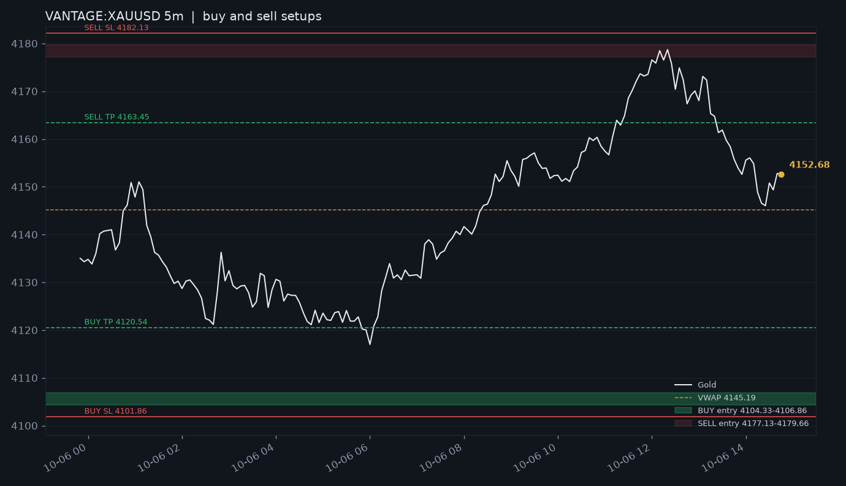Select the BUY TP 4120.54 label
Image resolution: width=846 pixels, height=486 pixels.
[x=116, y=322]
